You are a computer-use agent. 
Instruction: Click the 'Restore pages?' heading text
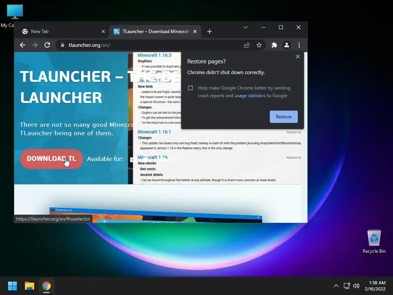(x=206, y=61)
